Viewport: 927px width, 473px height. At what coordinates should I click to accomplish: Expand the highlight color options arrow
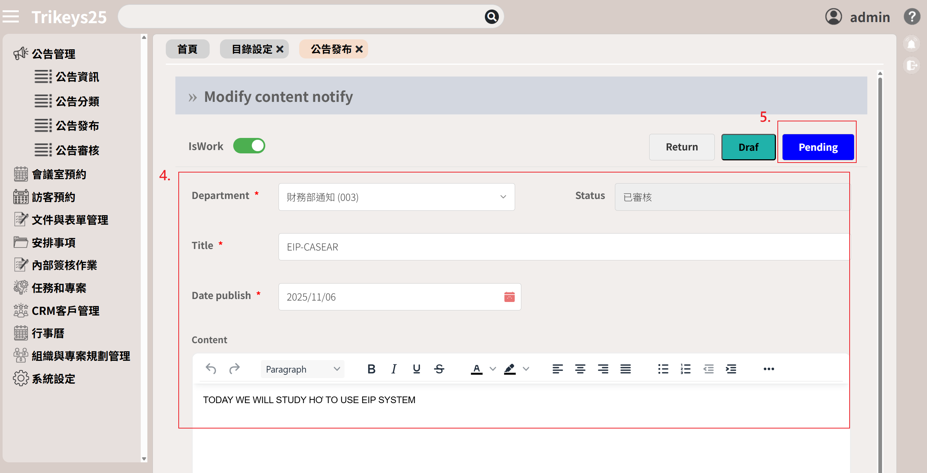526,369
